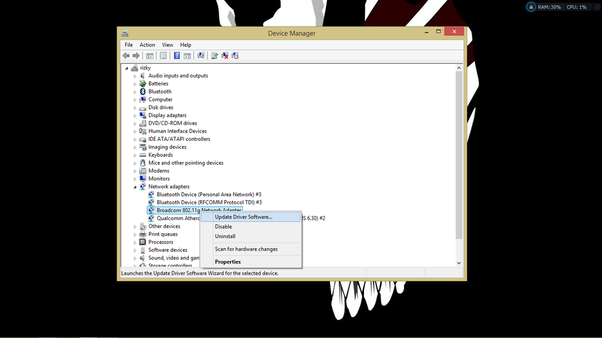Expand the Display adapters category
The image size is (602, 338).
(x=135, y=115)
